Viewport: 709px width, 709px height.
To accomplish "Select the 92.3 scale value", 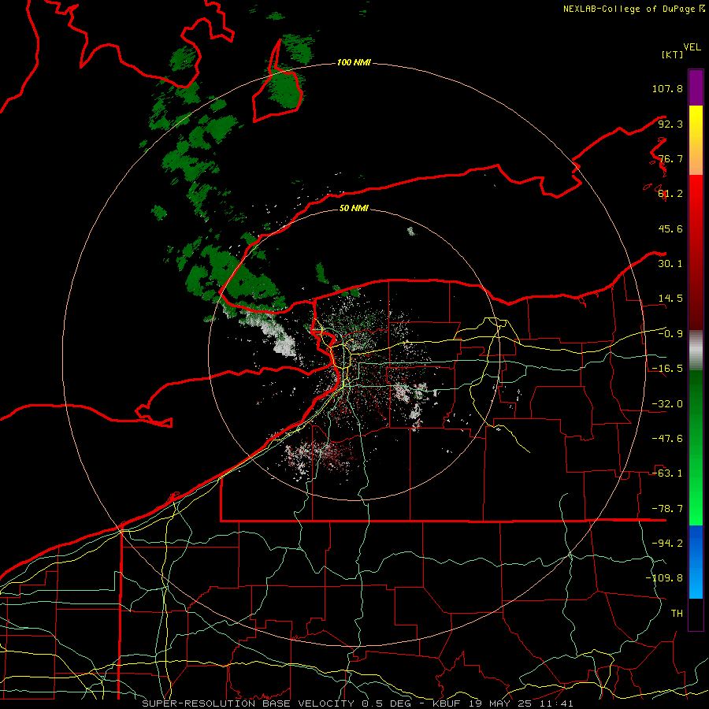I will (670, 124).
